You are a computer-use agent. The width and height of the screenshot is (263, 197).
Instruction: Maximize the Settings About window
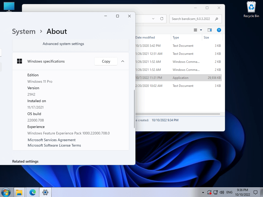pos(118,16)
